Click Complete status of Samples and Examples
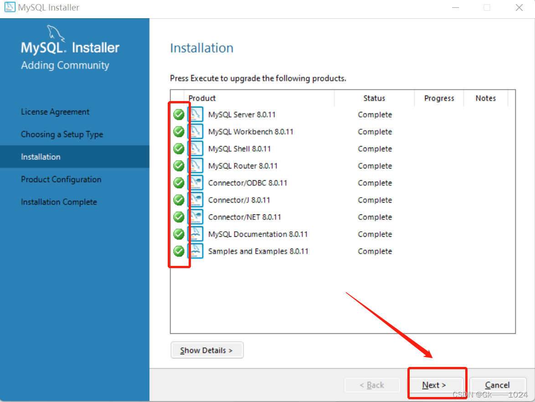 [x=375, y=251]
